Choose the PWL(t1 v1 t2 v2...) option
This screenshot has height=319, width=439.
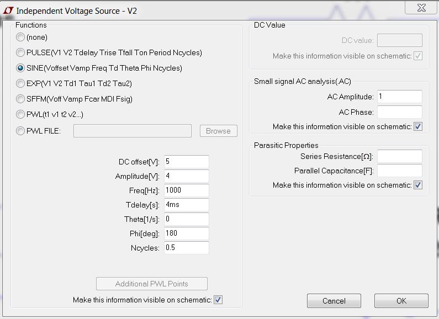tap(20, 114)
